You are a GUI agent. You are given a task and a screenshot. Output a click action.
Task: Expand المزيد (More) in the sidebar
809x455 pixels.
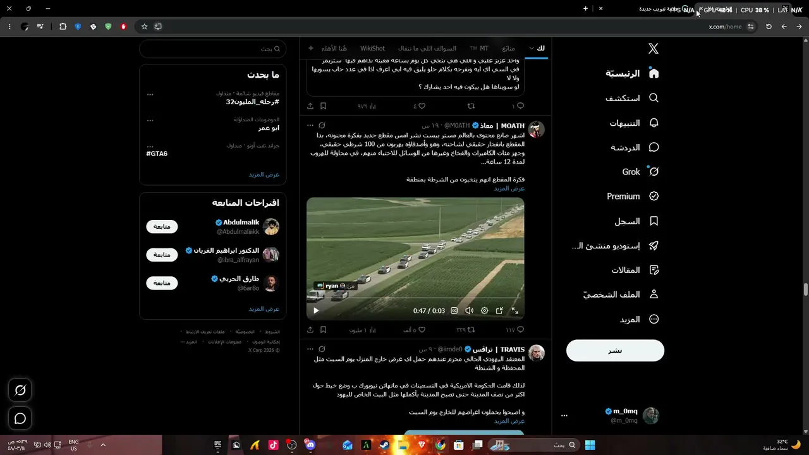pos(639,319)
